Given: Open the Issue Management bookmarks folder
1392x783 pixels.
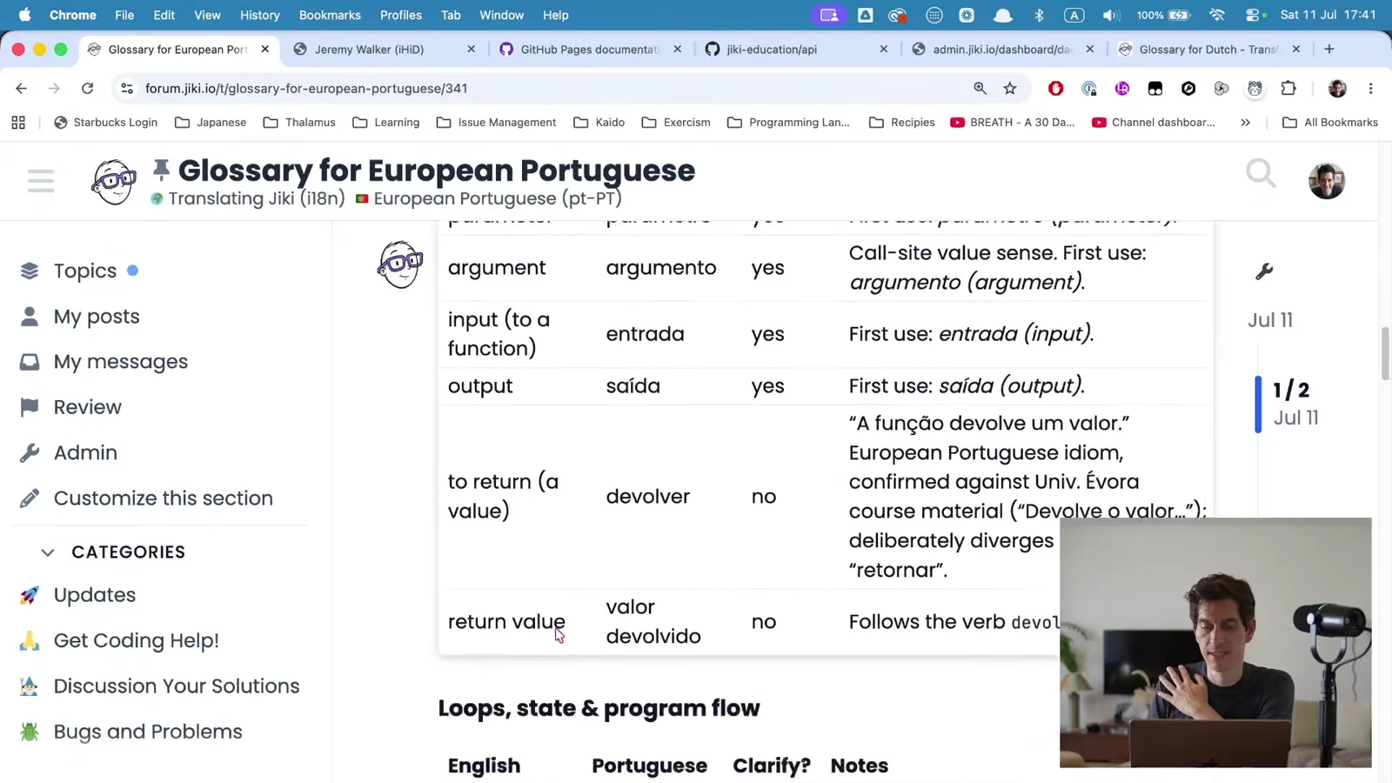Looking at the screenshot, I should [496, 123].
